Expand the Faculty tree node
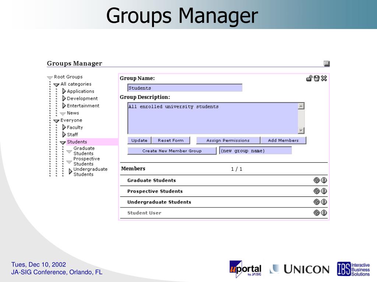The width and height of the screenshot is (377, 282). click(x=64, y=127)
